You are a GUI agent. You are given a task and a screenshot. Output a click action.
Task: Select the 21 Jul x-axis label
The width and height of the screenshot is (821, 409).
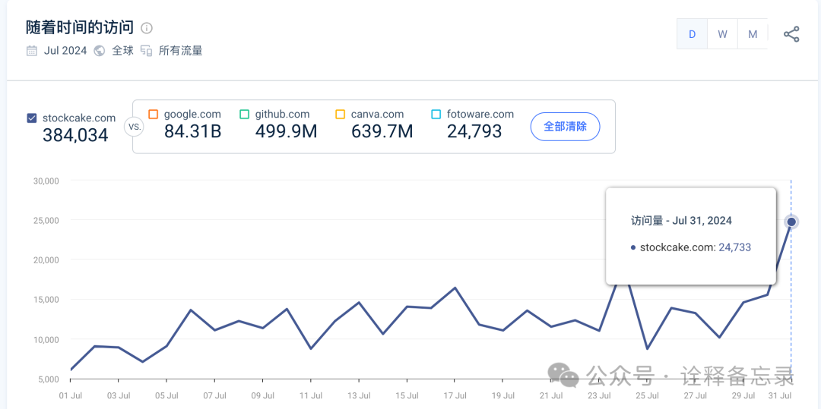(x=551, y=395)
